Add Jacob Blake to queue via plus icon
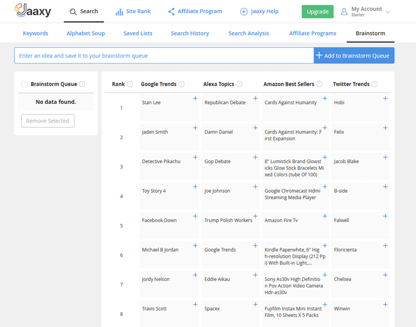416x327 pixels. click(x=385, y=157)
